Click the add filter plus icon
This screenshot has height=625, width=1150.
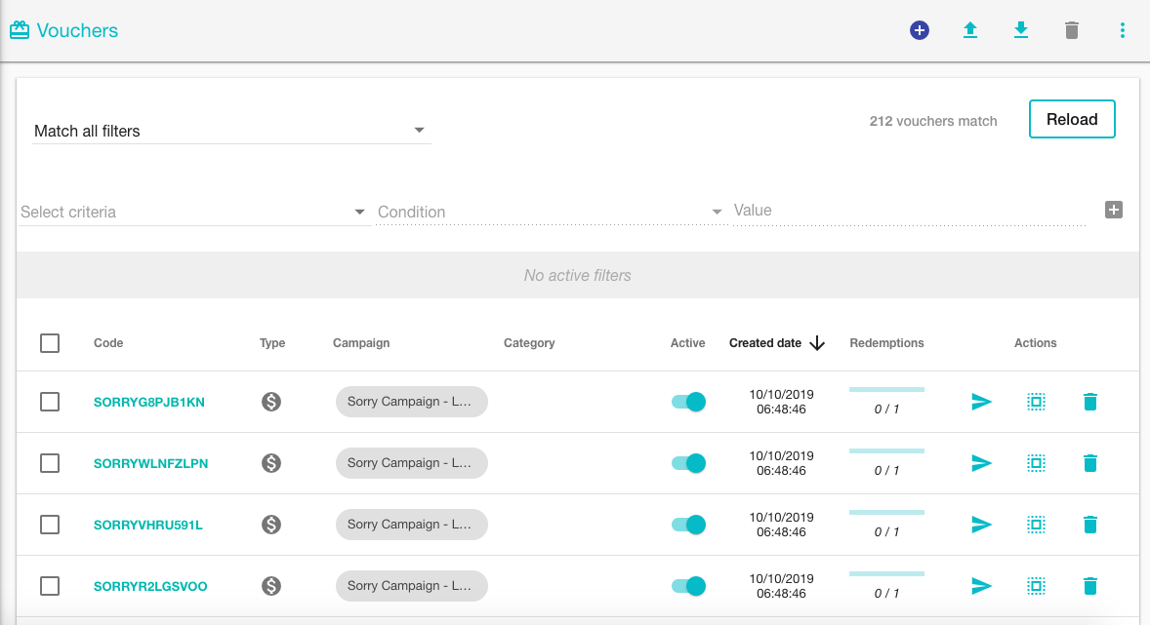click(1113, 210)
